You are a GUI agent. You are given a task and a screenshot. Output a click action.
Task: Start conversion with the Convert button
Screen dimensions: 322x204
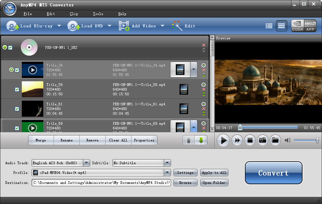[274, 173]
